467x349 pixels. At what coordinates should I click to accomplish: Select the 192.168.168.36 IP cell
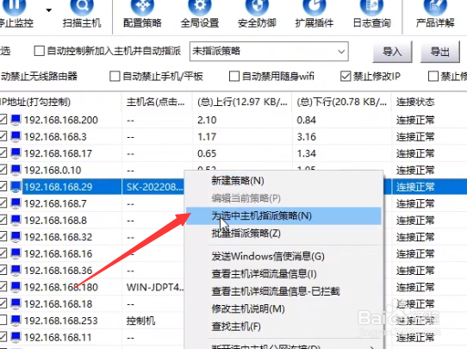pyautogui.click(x=58, y=271)
